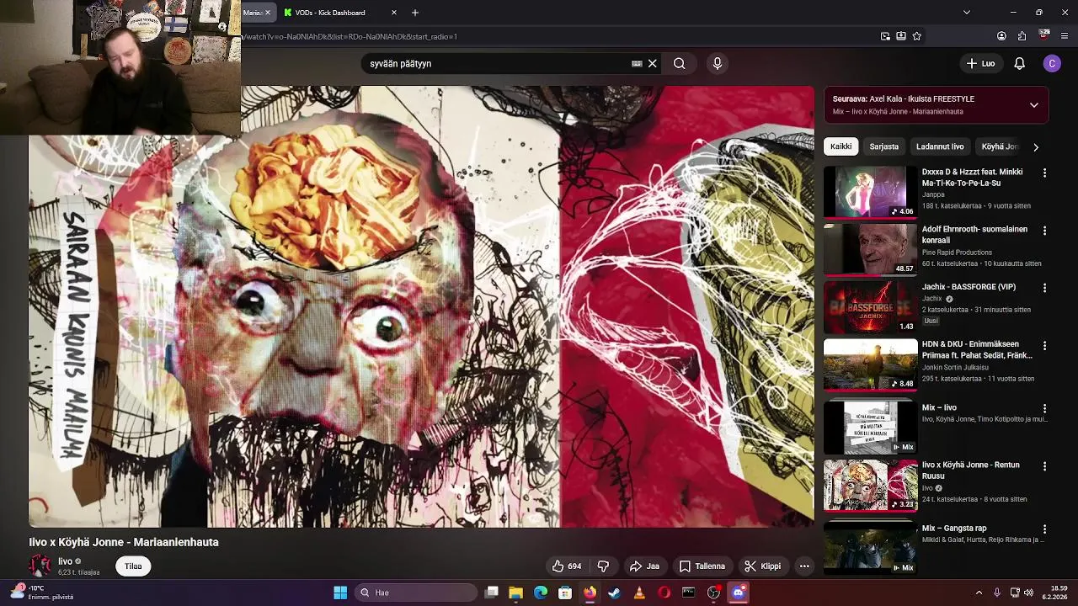Open the extensions puzzle icon
Image resolution: width=1078 pixels, height=606 pixels.
pos(1022,36)
